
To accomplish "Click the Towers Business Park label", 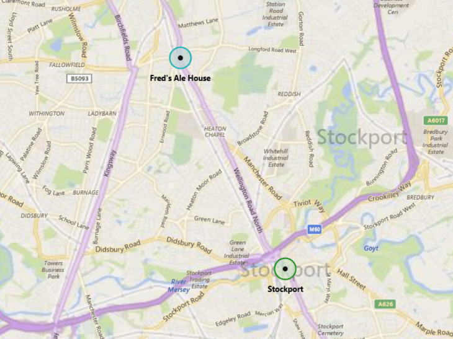I will pos(53,270).
